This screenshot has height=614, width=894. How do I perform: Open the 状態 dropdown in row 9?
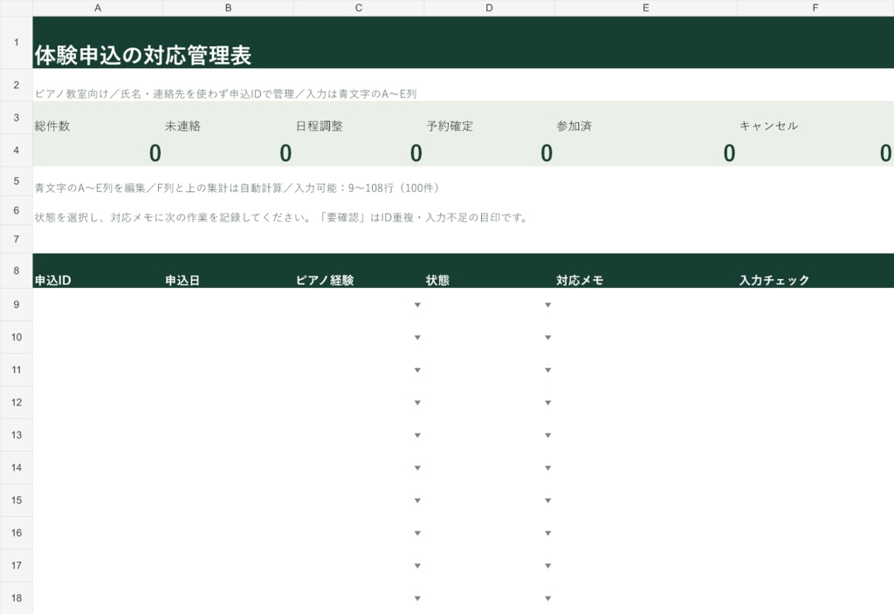coord(548,305)
